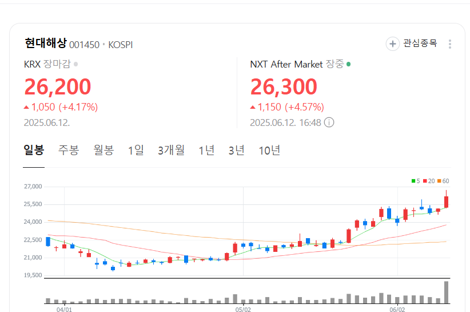The image size is (470, 312).
Task: Select the 10년 chart range tab
Action: [269, 150]
